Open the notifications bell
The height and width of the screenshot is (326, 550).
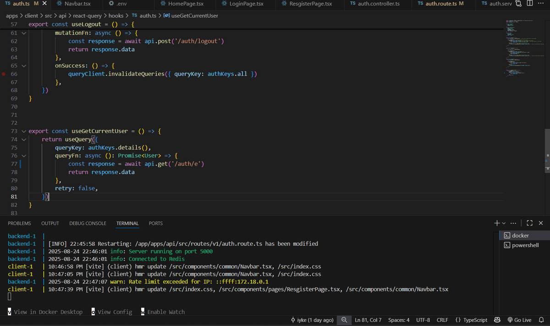pos(541,320)
